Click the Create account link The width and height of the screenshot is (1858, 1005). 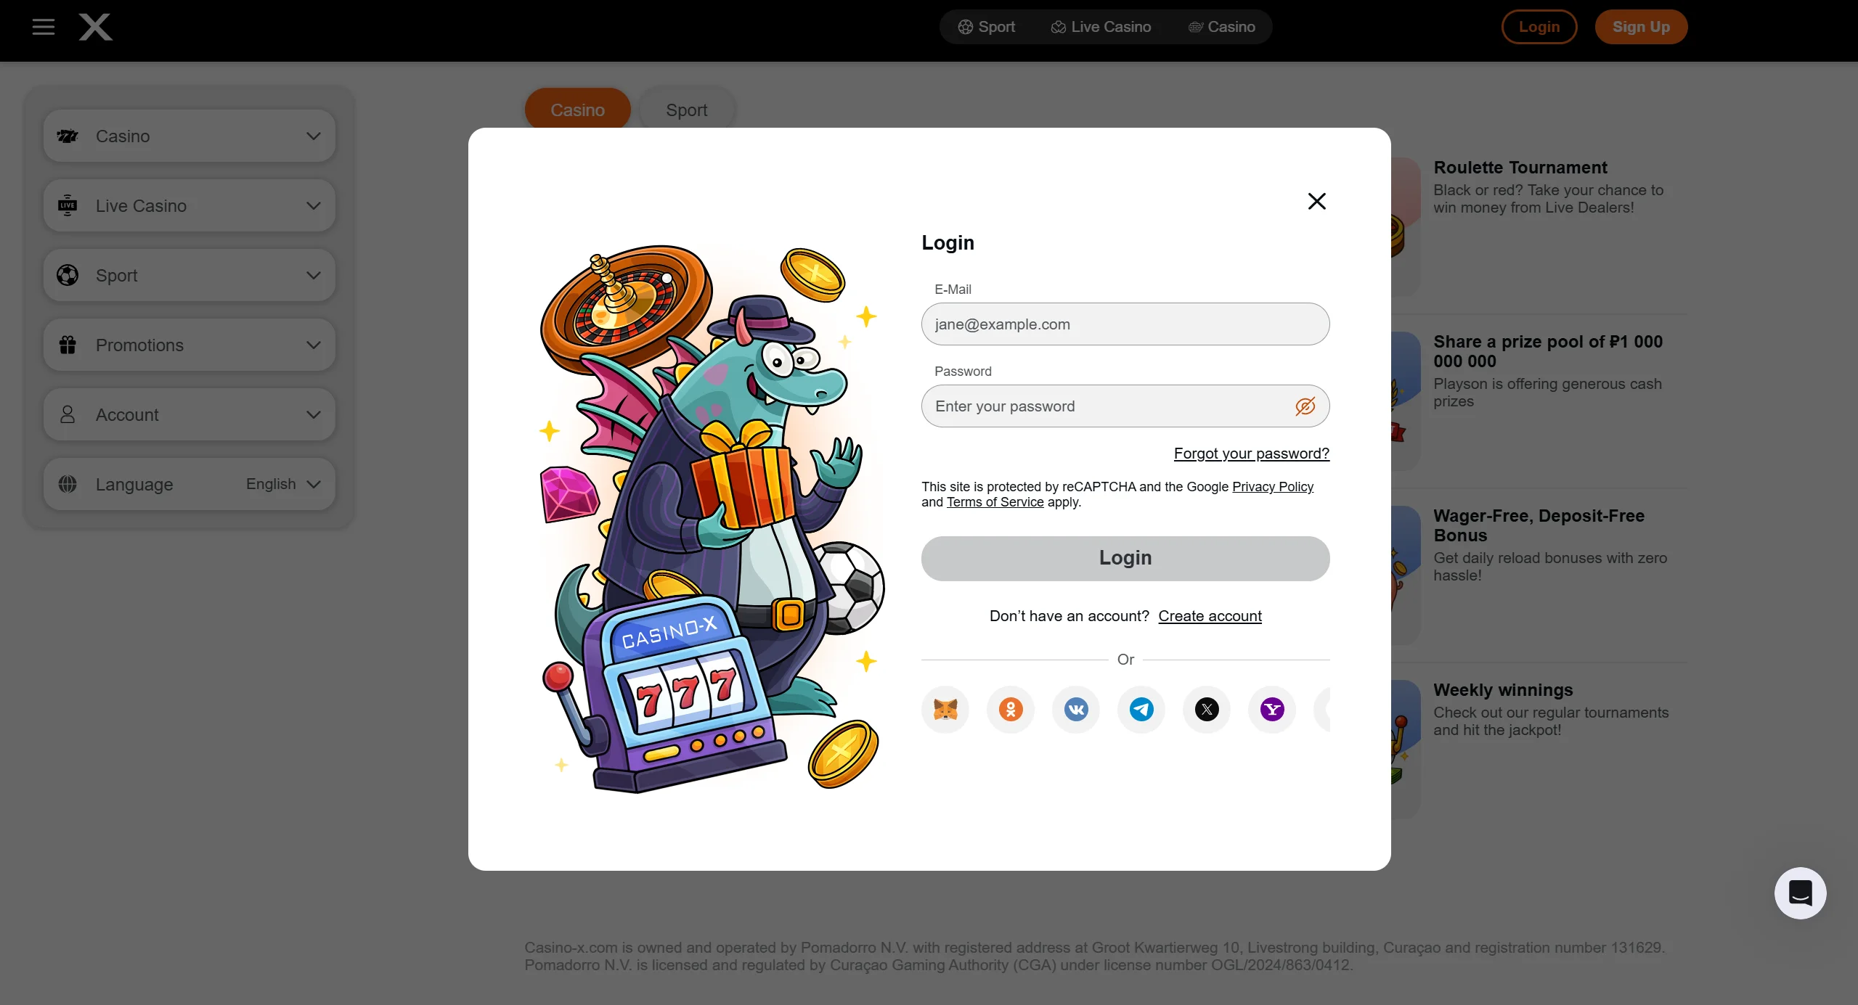(x=1210, y=616)
